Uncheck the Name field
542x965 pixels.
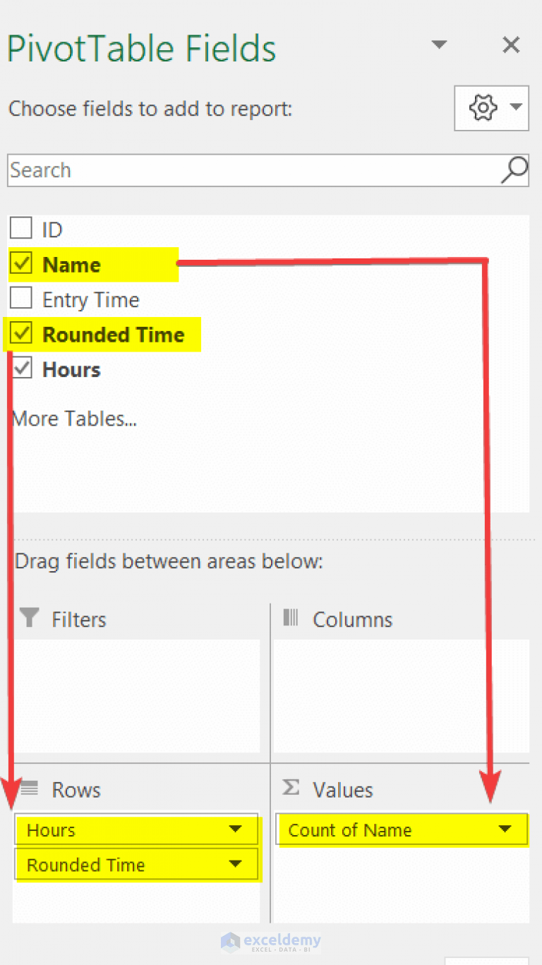click(x=20, y=263)
